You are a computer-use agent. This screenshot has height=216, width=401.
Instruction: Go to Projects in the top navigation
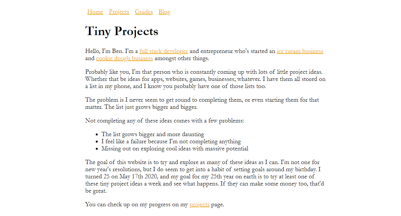click(119, 12)
